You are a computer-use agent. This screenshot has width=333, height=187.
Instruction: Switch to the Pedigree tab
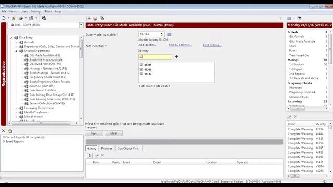[x=107, y=149]
